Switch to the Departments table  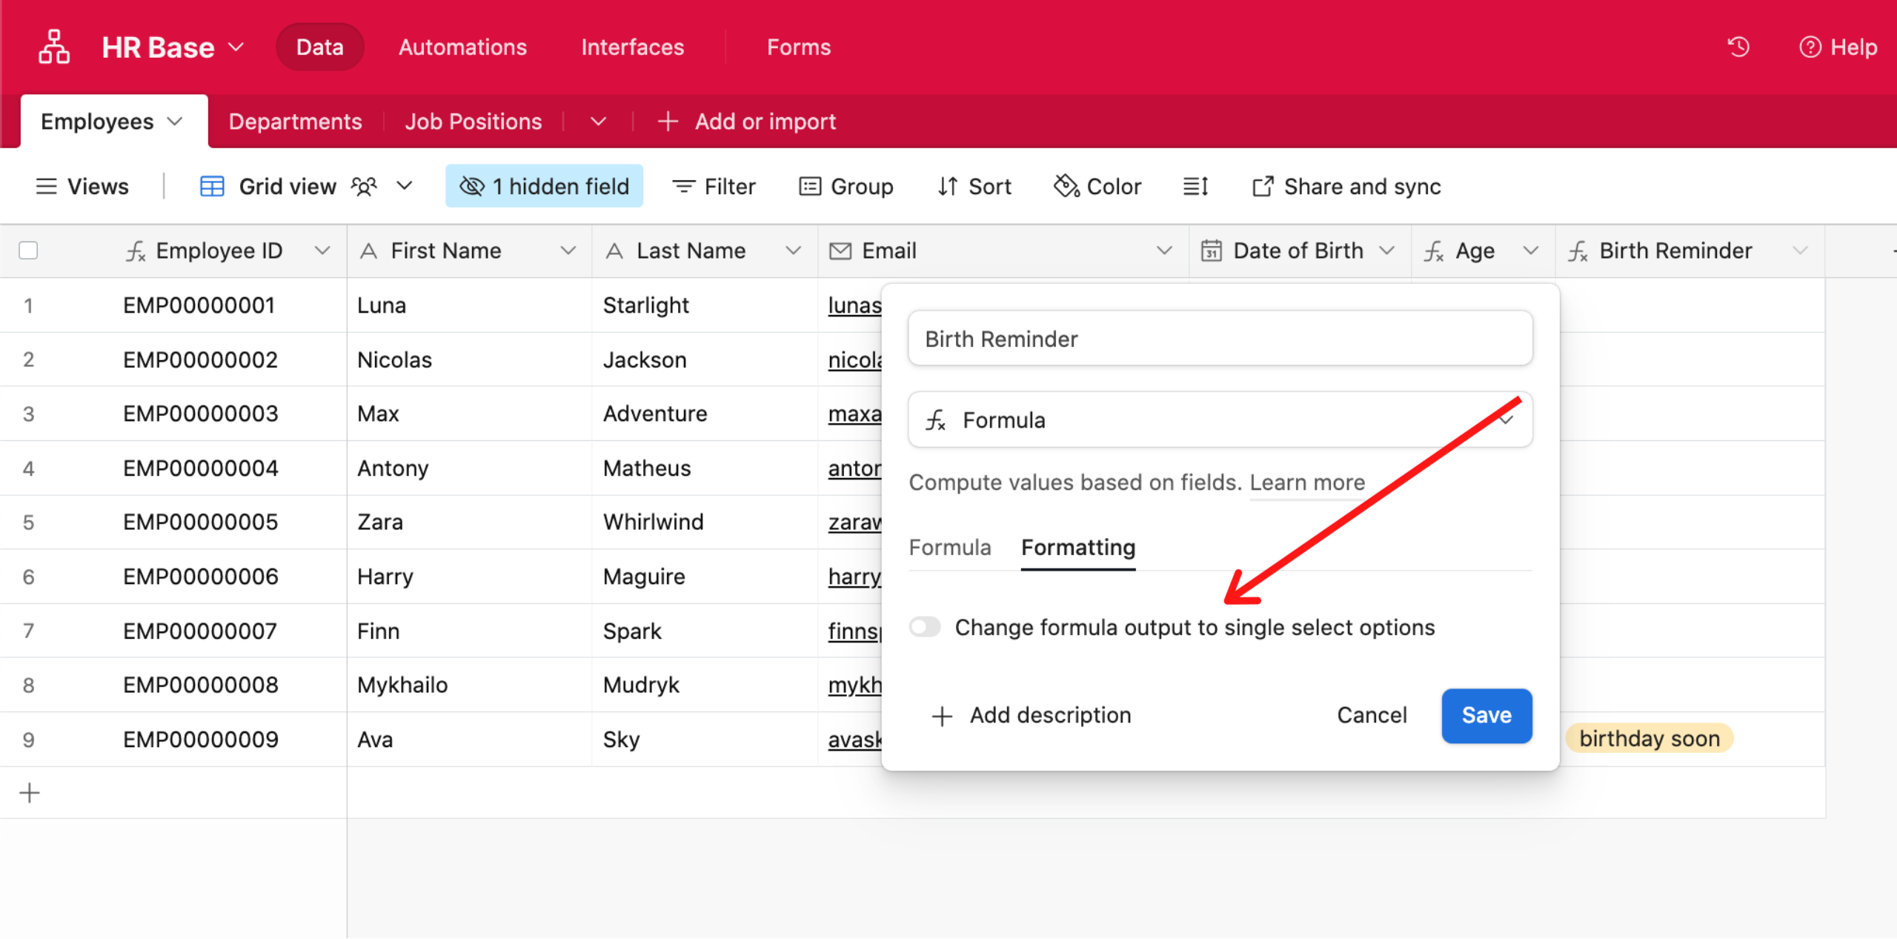pos(296,122)
